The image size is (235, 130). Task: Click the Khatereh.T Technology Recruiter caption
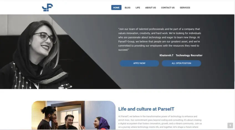coord(181,55)
